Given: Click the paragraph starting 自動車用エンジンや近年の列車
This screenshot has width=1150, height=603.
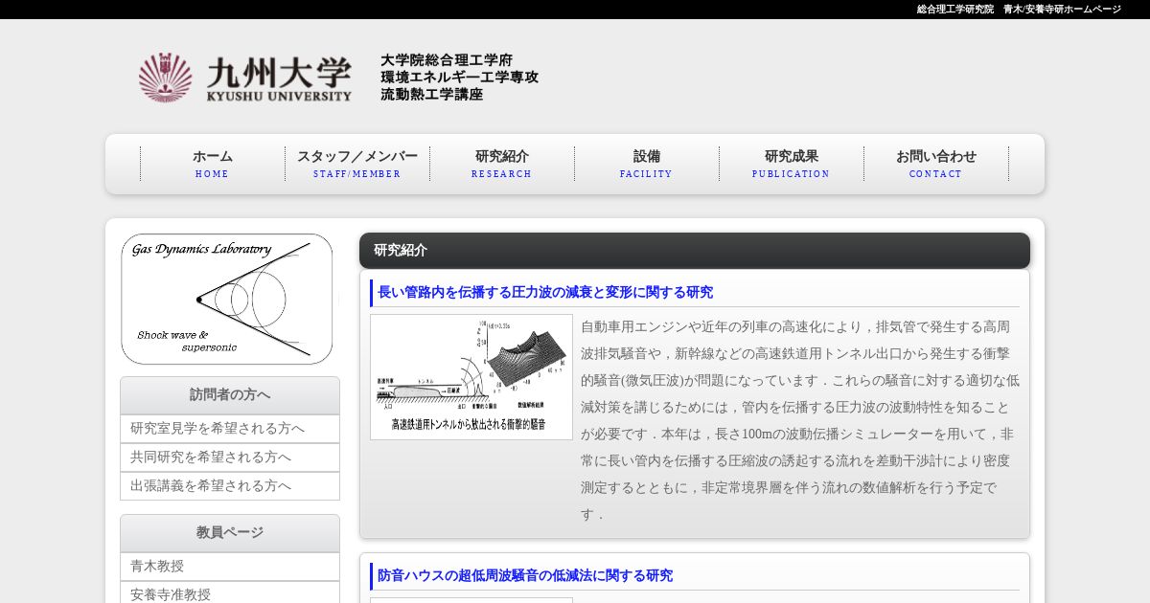Looking at the screenshot, I should click(x=800, y=420).
